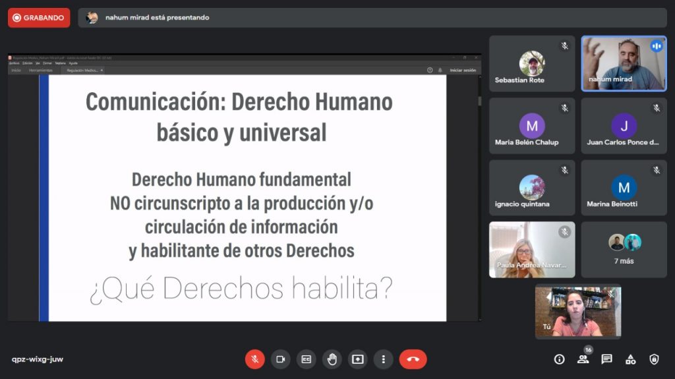Viewport: 675px width, 379px height.
Task: Open host controls lock icon
Action: (x=654, y=359)
